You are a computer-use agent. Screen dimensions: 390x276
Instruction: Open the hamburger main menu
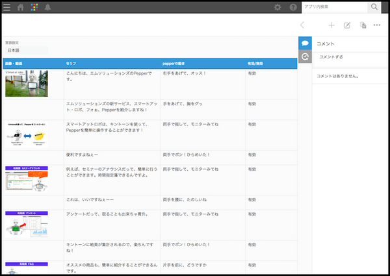point(6,7)
